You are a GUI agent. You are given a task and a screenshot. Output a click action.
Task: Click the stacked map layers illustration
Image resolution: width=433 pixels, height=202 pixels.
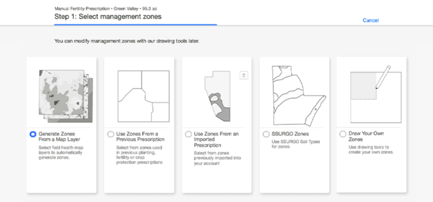[66, 95]
